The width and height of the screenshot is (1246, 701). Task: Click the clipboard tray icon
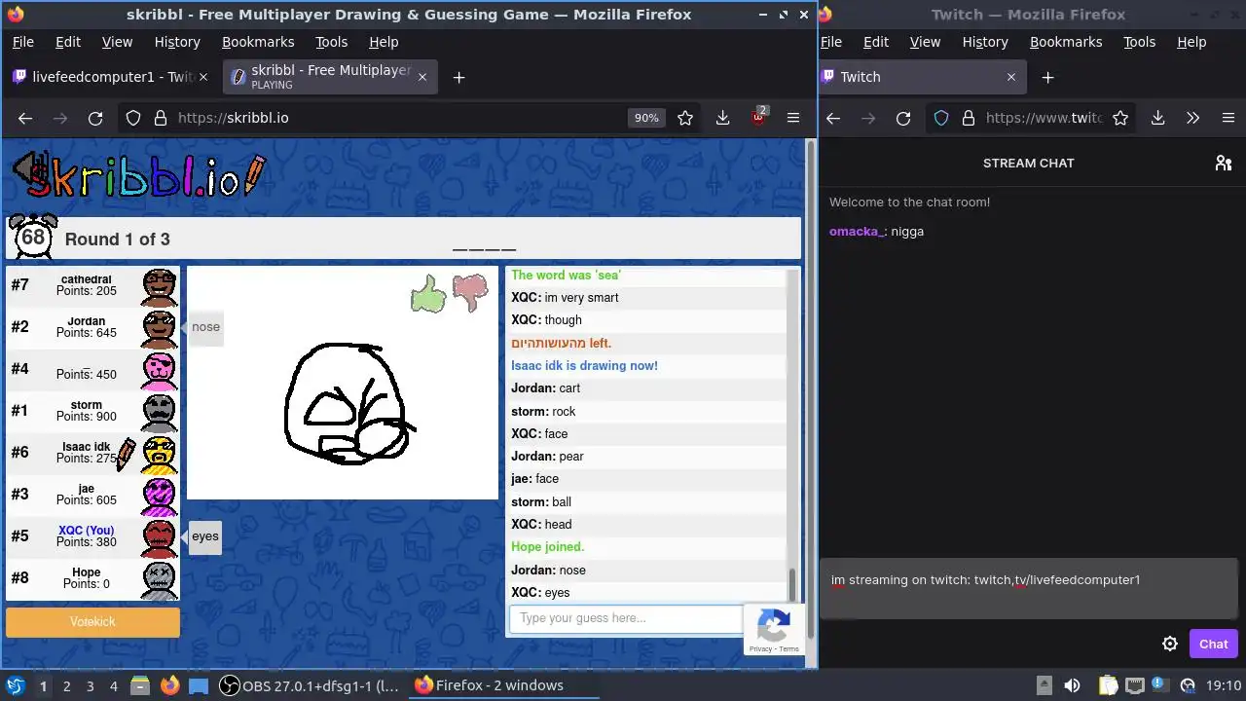1109,685
